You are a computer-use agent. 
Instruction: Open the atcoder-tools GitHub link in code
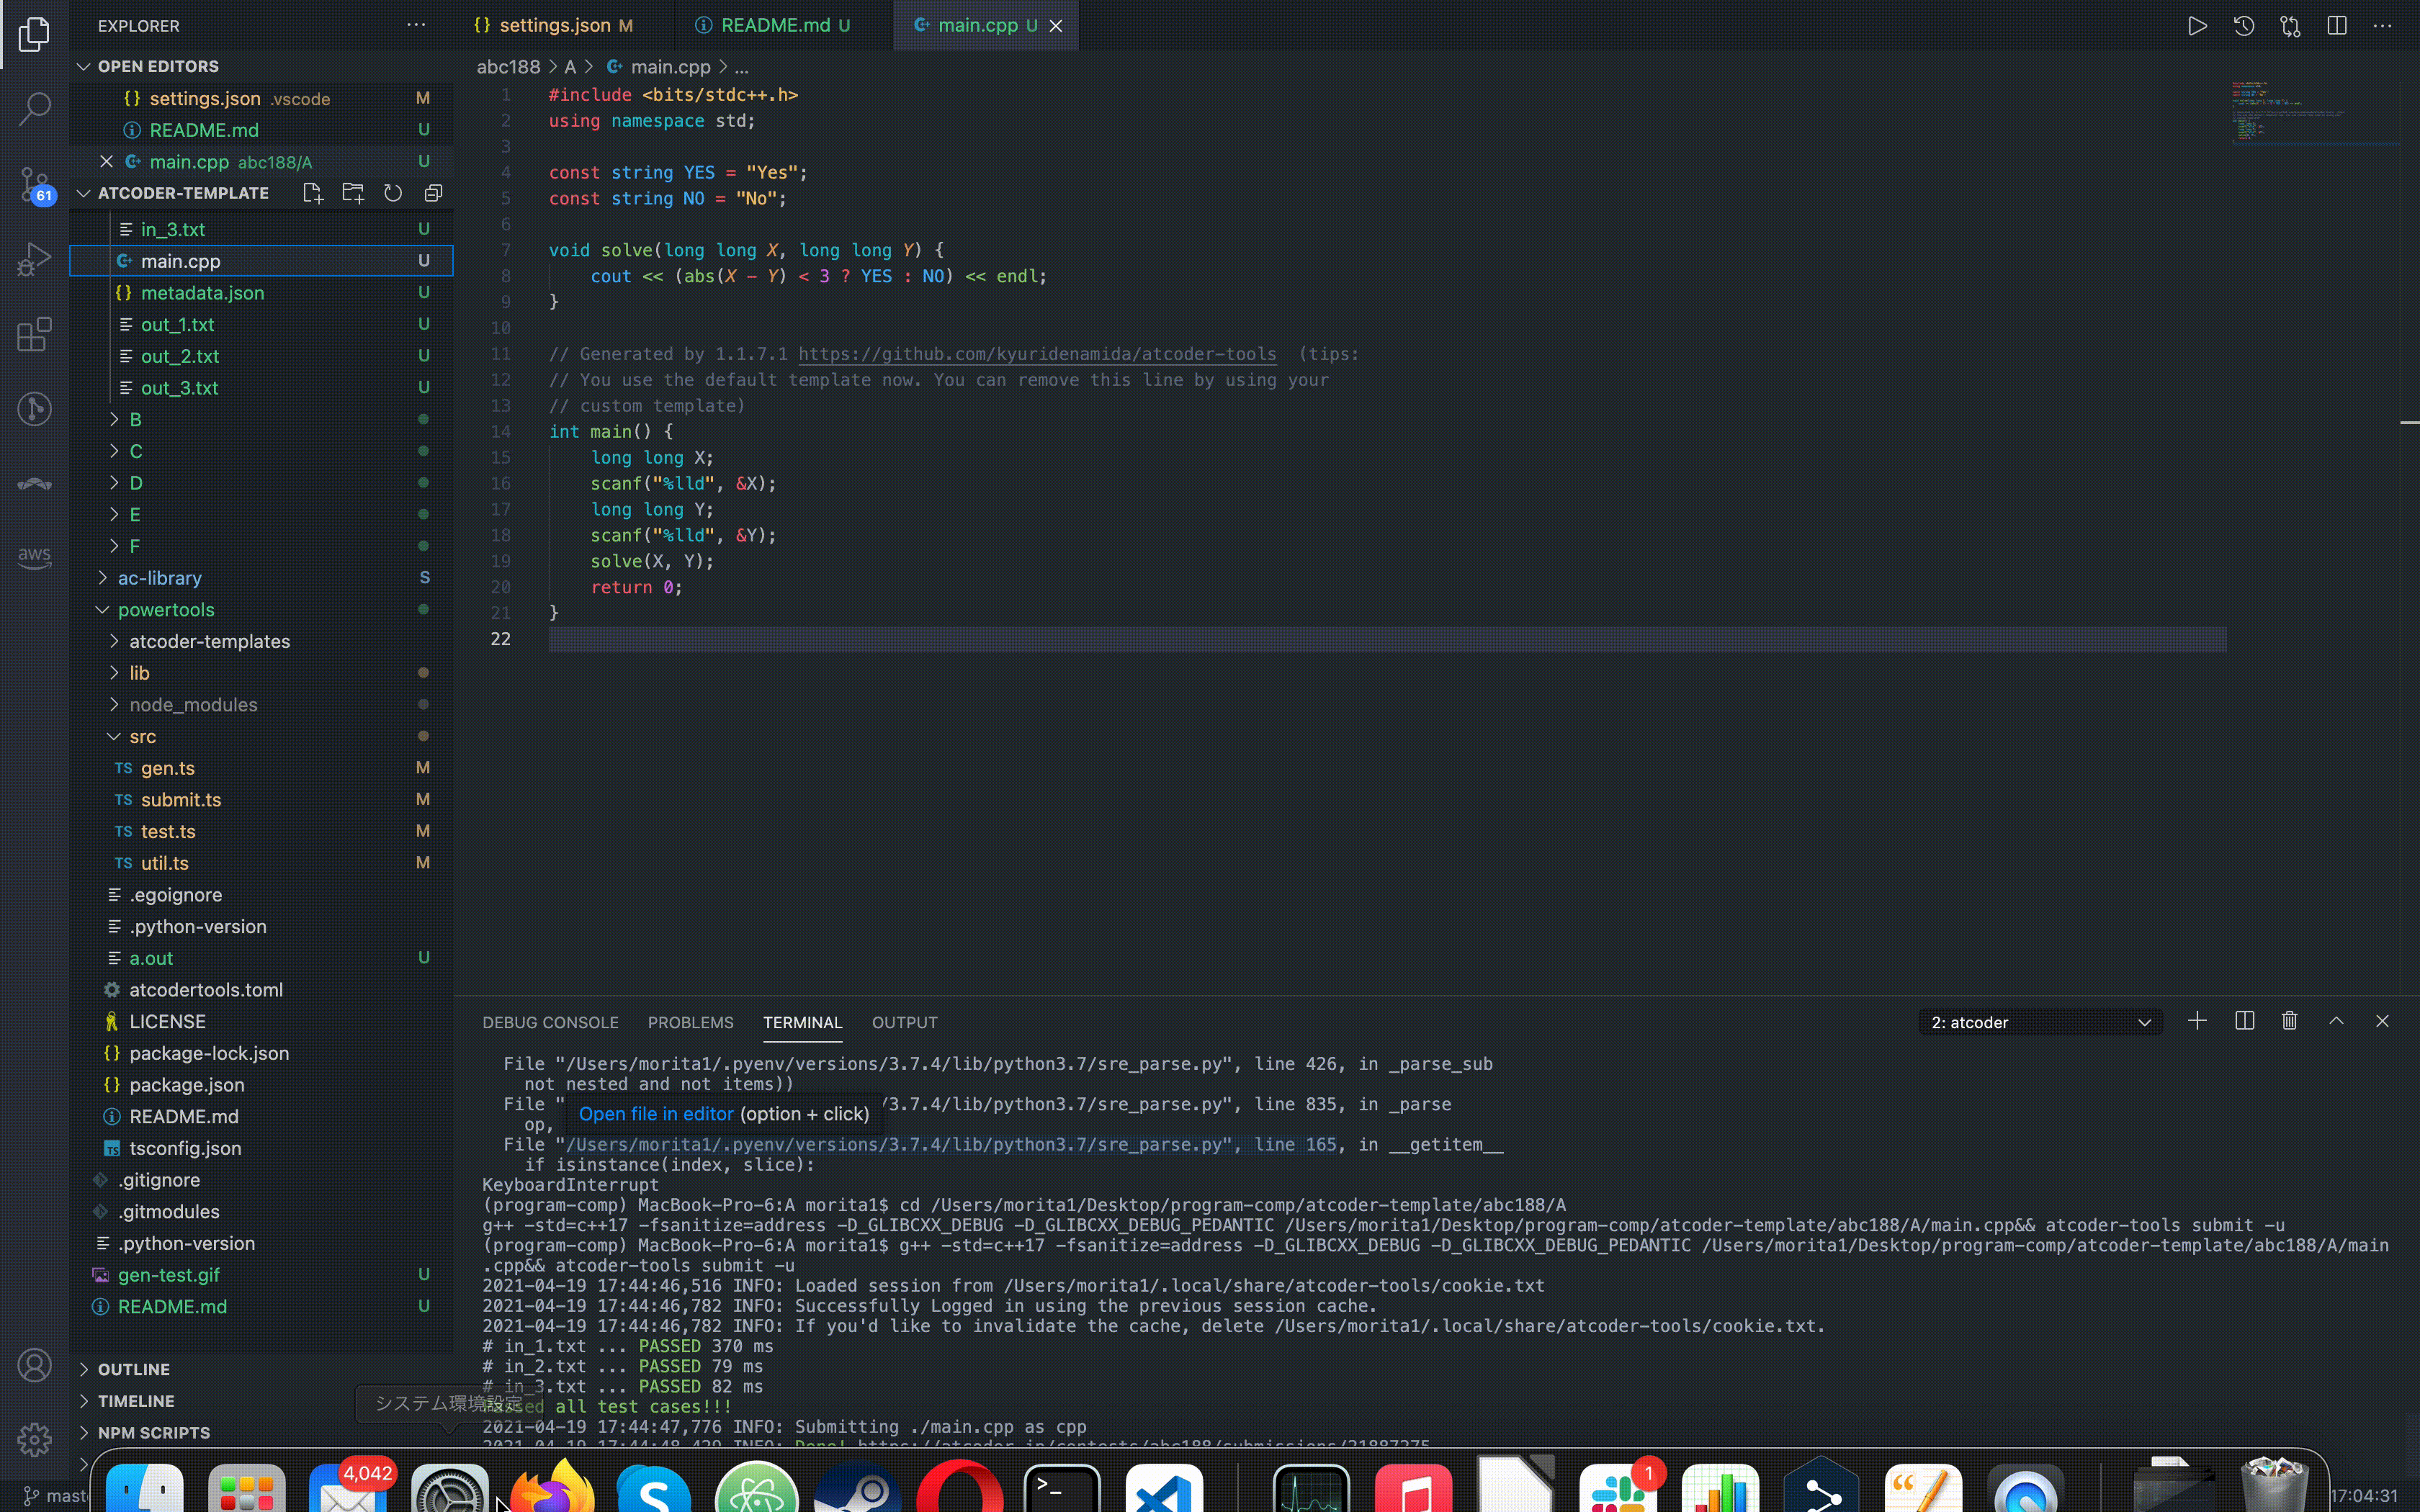point(1036,354)
